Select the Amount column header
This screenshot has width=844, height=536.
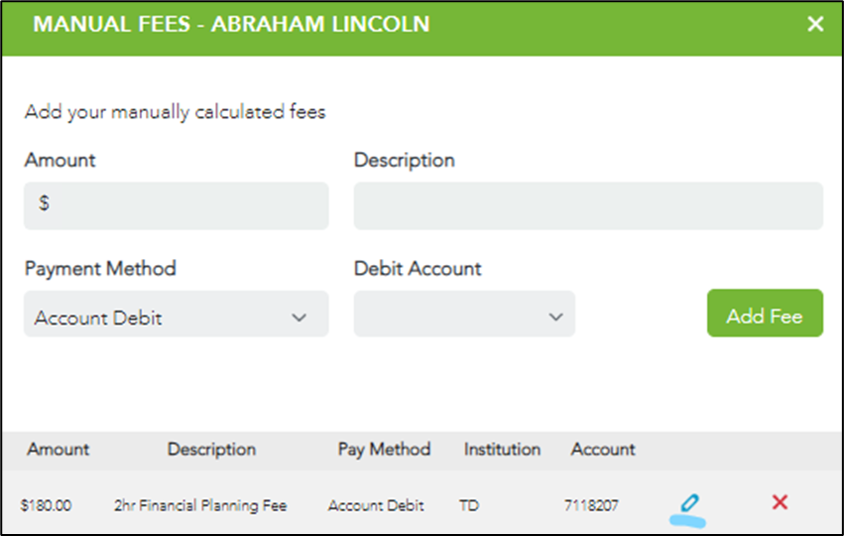59,449
